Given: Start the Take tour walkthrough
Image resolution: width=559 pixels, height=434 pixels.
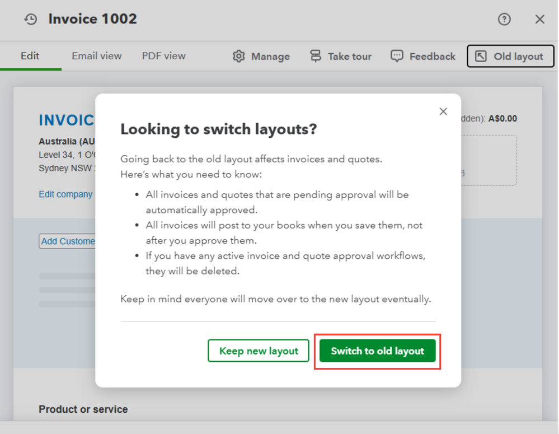Looking at the screenshot, I should 341,57.
